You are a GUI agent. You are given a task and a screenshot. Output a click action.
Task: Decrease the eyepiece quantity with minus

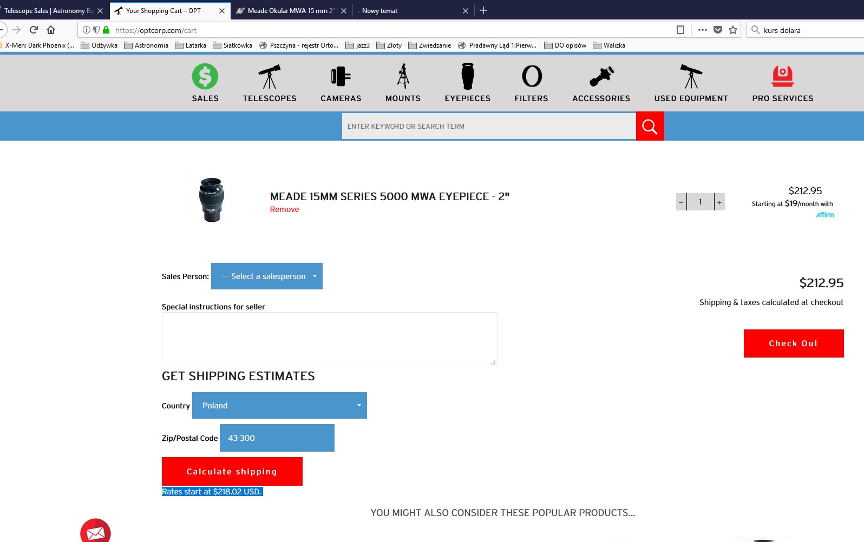click(681, 202)
